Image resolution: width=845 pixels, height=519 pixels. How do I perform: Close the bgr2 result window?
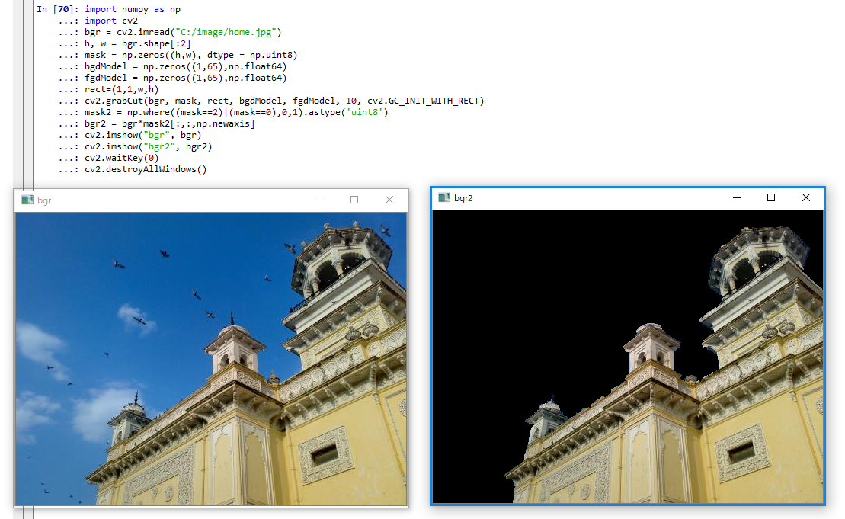point(806,197)
